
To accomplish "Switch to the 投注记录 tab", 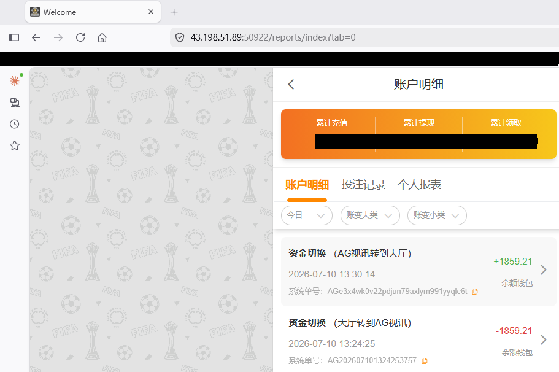I will pyautogui.click(x=363, y=185).
